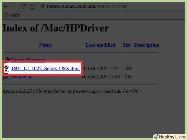Click the browser back arrow

pos(6,6)
